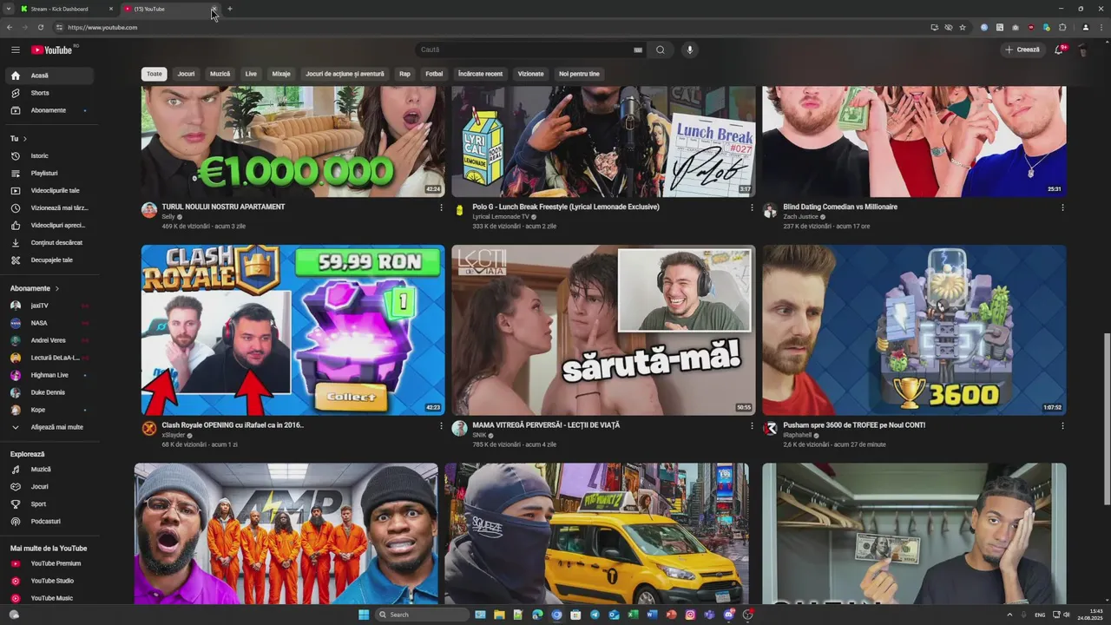The height and width of the screenshot is (625, 1111).
Task: Open Sport under Explorează
Action: [x=48, y=504]
